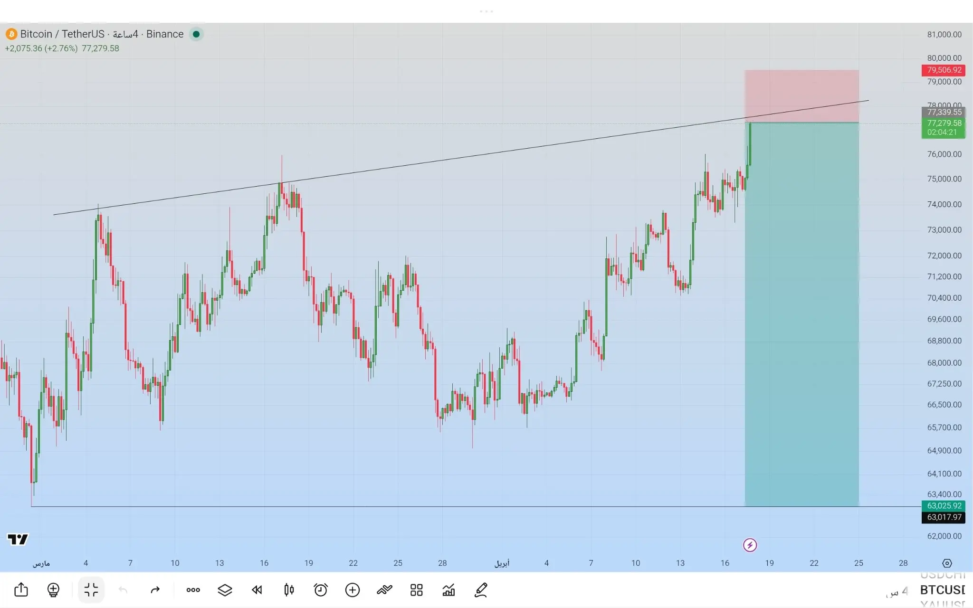Open the candlestick chart type selector
The width and height of the screenshot is (973, 608).
289,590
